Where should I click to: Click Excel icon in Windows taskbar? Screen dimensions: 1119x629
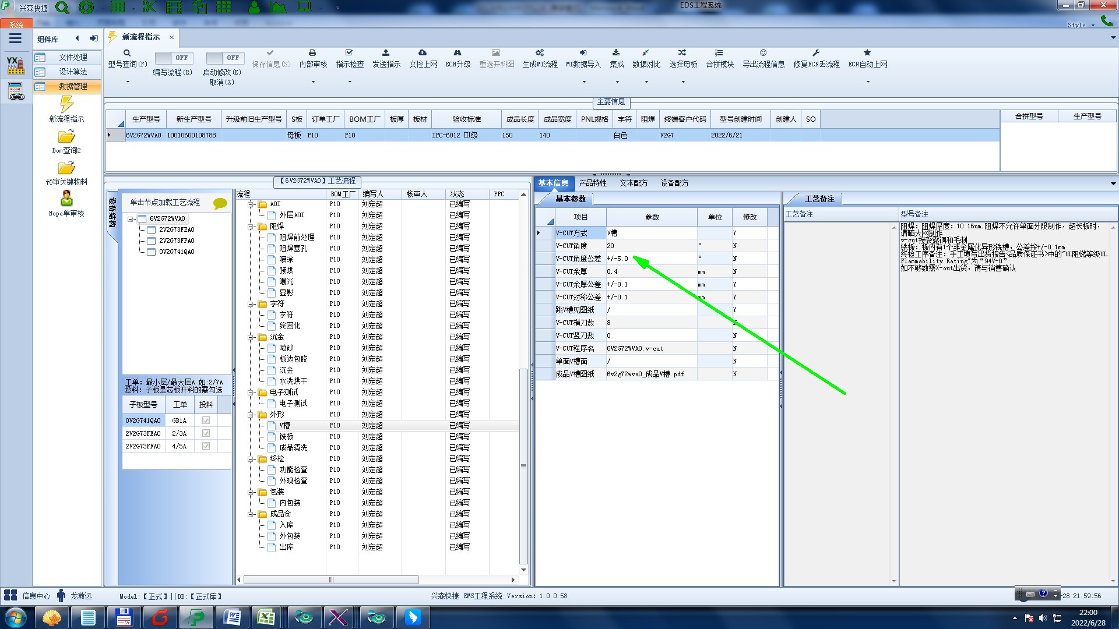(x=266, y=617)
